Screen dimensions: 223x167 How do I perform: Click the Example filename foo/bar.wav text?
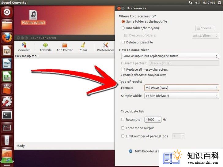click(x=143, y=75)
